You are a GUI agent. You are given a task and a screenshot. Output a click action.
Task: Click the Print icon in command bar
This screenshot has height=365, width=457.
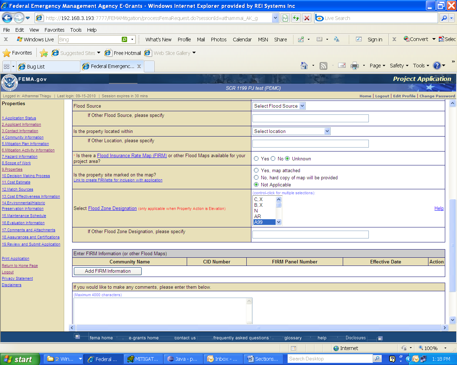click(x=355, y=66)
